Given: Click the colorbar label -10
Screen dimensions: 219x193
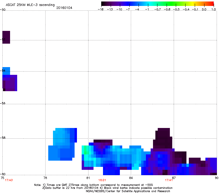Looking at the screenshot, I should (x=119, y=10).
